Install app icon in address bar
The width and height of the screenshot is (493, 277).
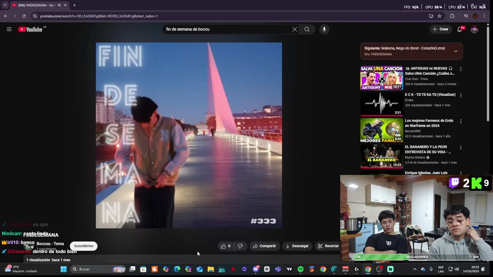coord(431,16)
